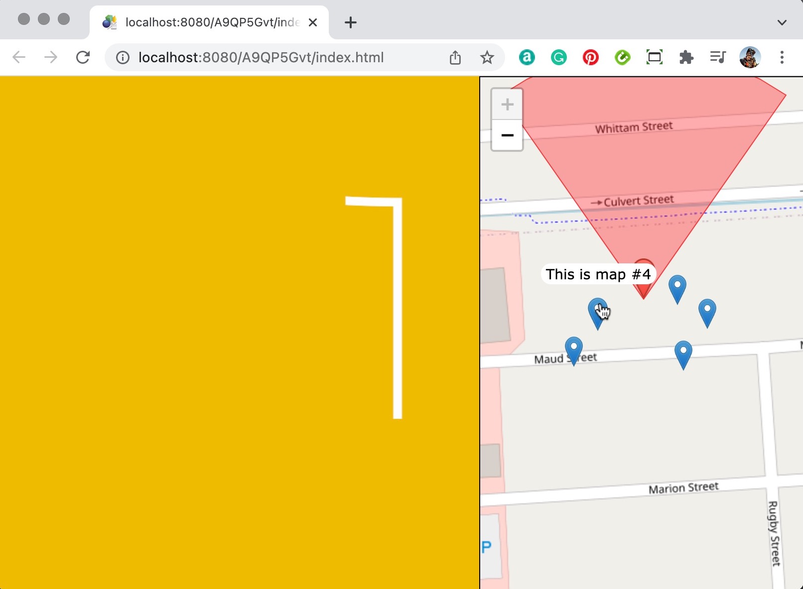Screen dimensions: 803x589
Task: Click blue marker under the hand cursor
Action: click(x=597, y=314)
